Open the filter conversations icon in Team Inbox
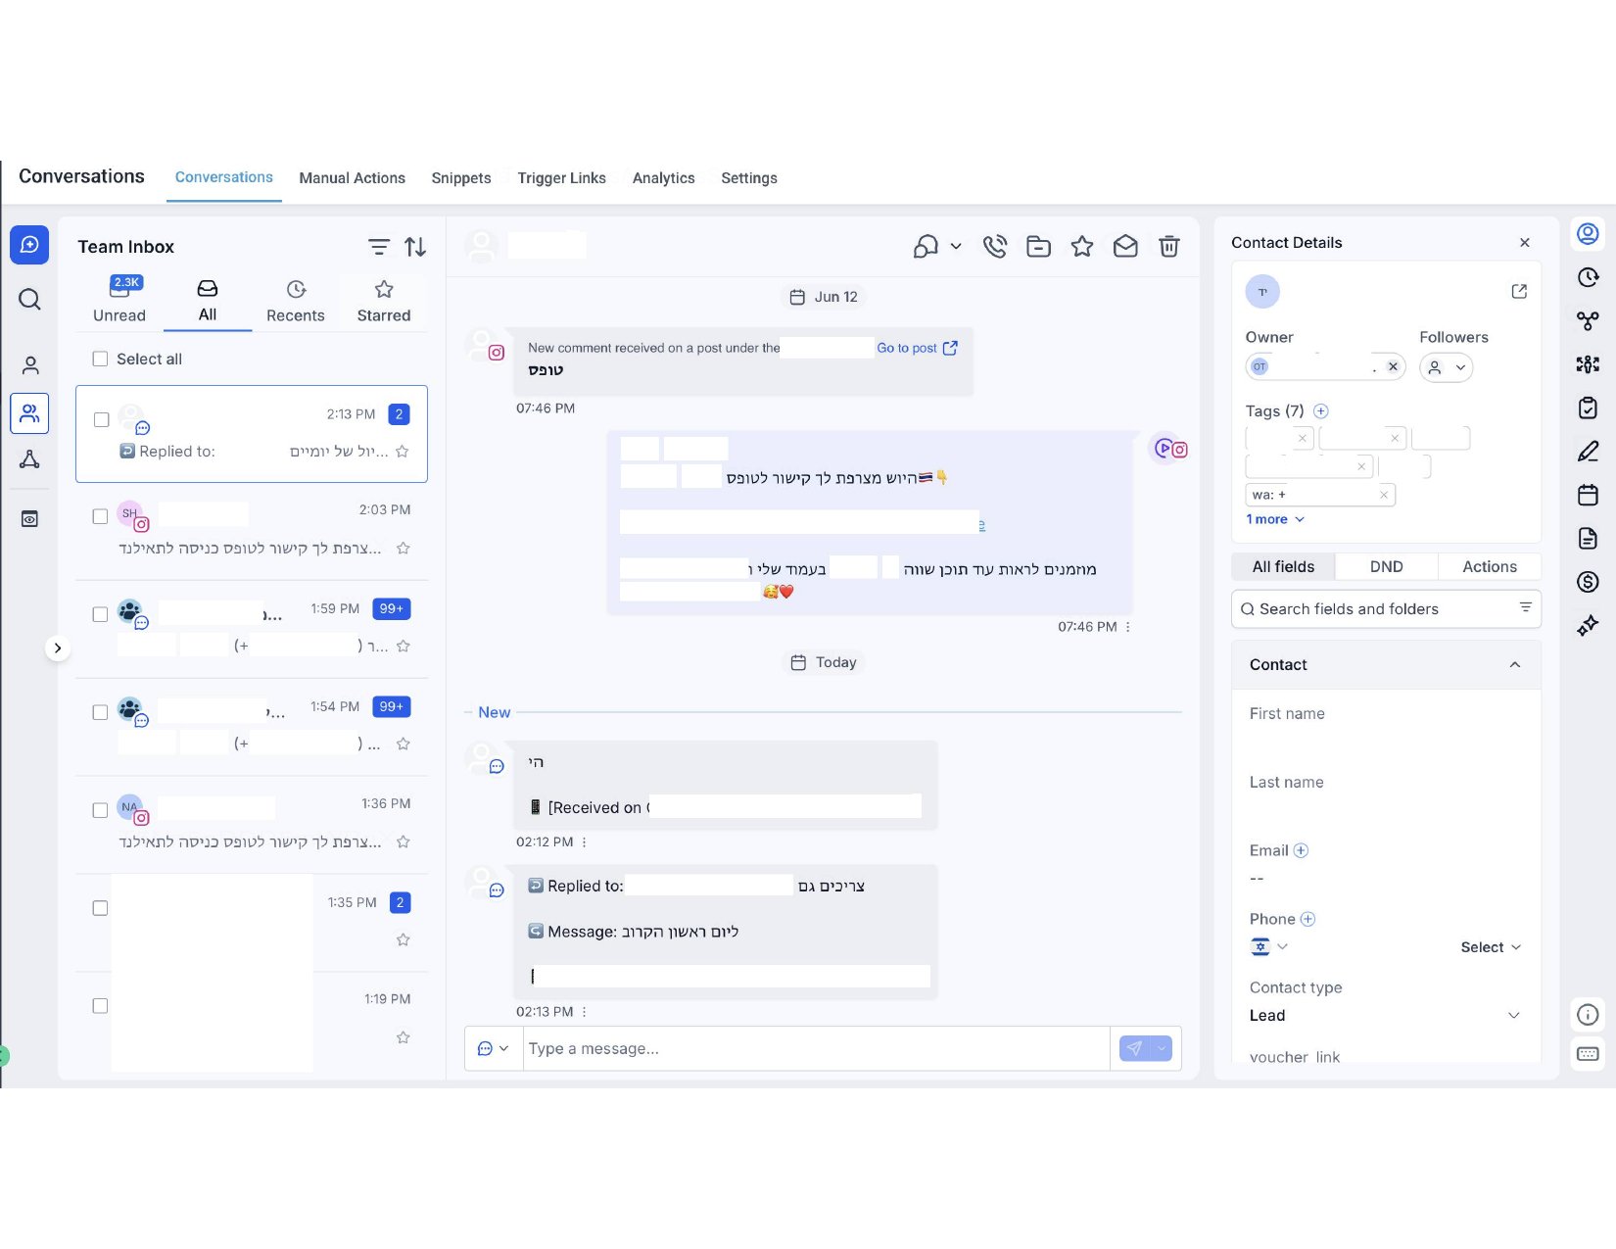 click(379, 247)
